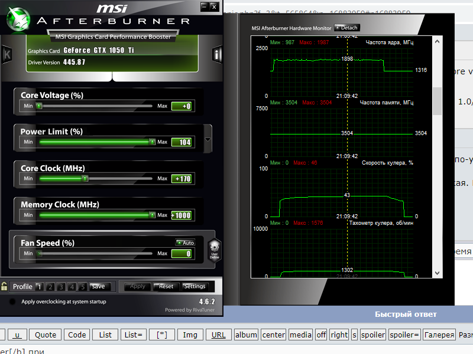Click the List forum button

[105, 335]
